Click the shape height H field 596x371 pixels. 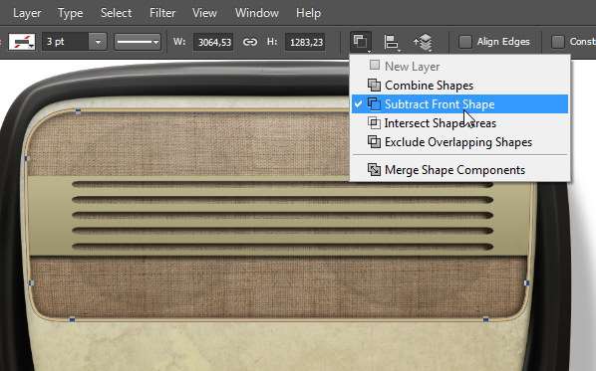(306, 42)
